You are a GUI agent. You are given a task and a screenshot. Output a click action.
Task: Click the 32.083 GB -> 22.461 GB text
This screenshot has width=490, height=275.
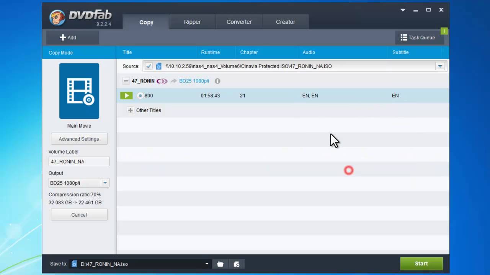click(x=75, y=202)
